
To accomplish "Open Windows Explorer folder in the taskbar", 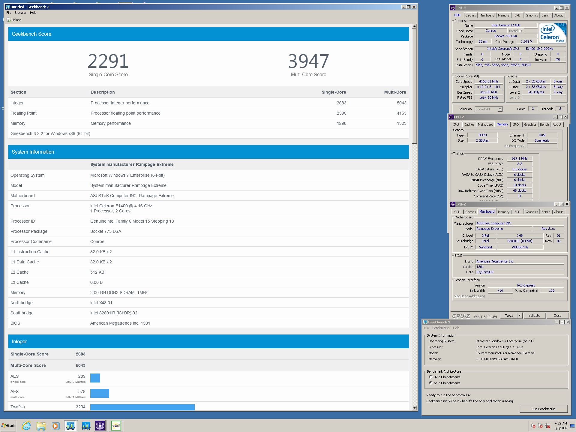I will click(41, 426).
